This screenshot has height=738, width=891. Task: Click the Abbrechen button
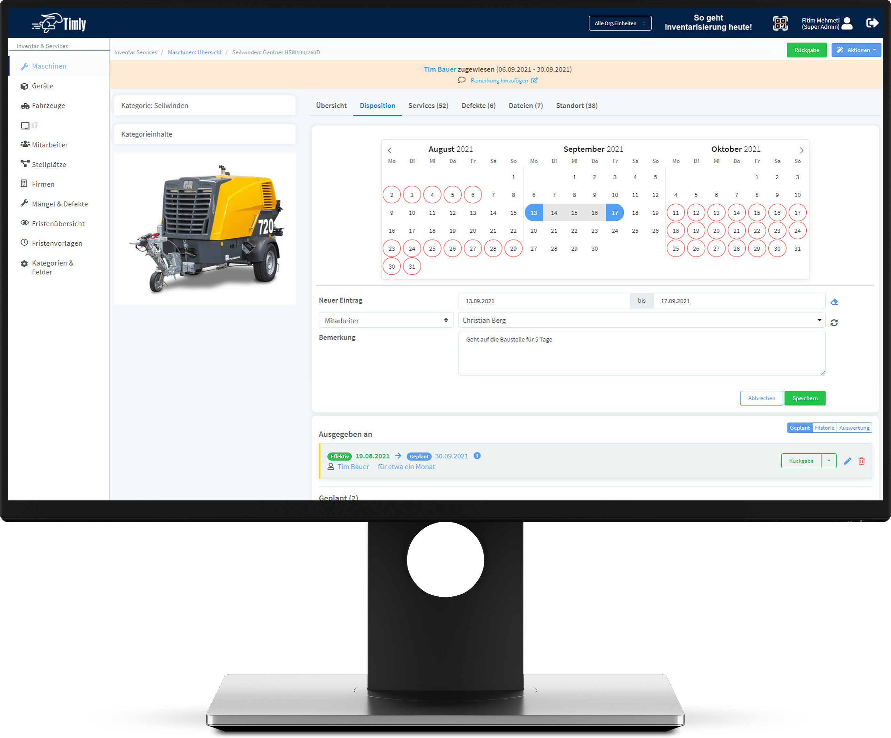tap(761, 398)
